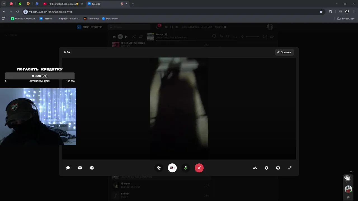Show lyrics with Tt icon
The height and width of the screenshot is (201, 358).
pos(227,37)
